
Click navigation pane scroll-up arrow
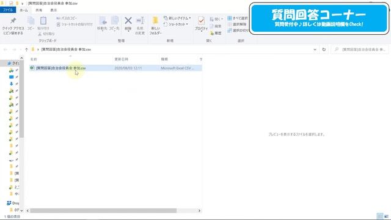[22, 58]
